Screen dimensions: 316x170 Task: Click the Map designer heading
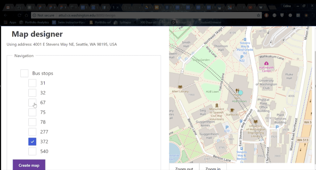(x=37, y=34)
